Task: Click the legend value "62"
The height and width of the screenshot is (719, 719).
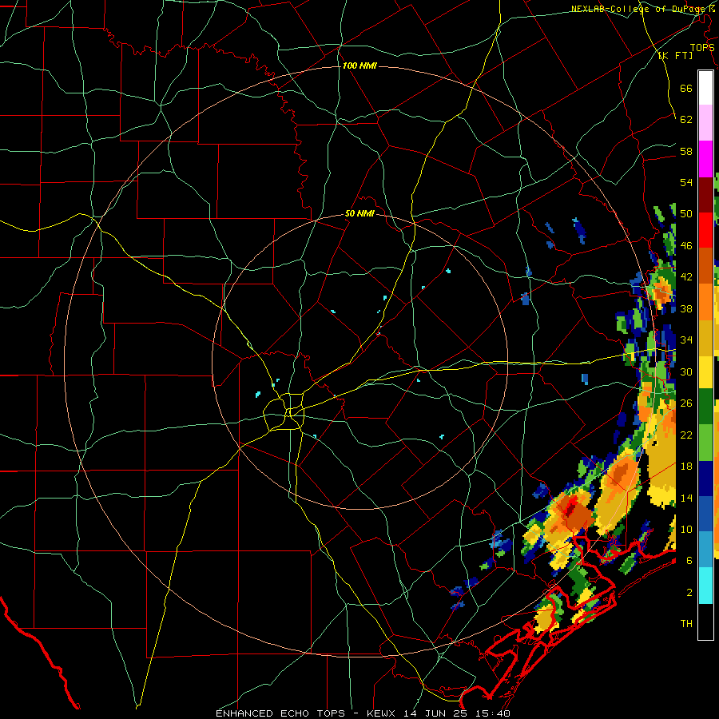Action: pyautogui.click(x=686, y=120)
